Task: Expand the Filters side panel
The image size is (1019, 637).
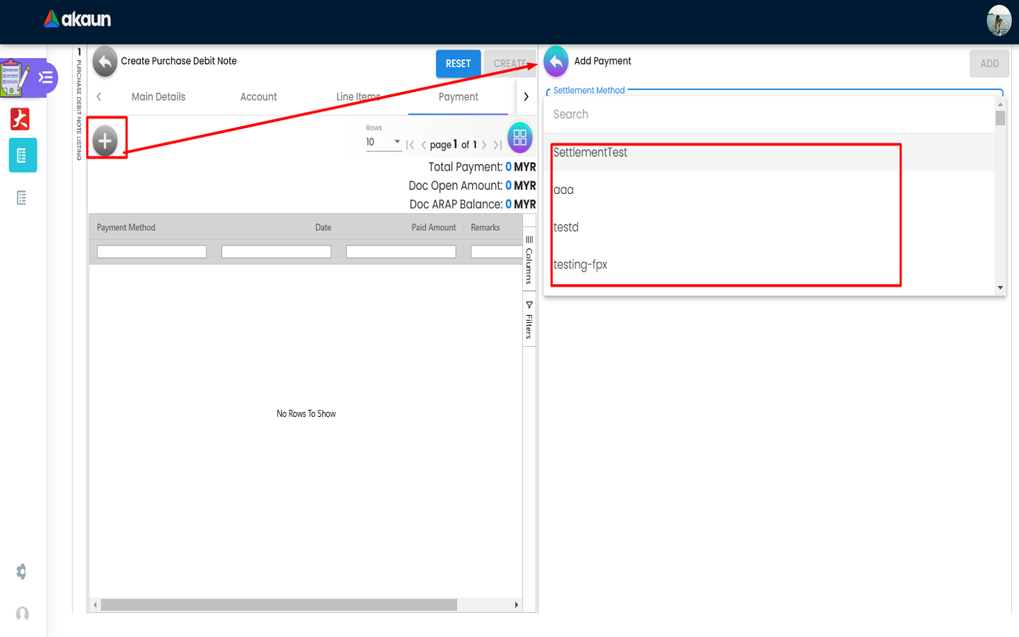Action: 529,320
